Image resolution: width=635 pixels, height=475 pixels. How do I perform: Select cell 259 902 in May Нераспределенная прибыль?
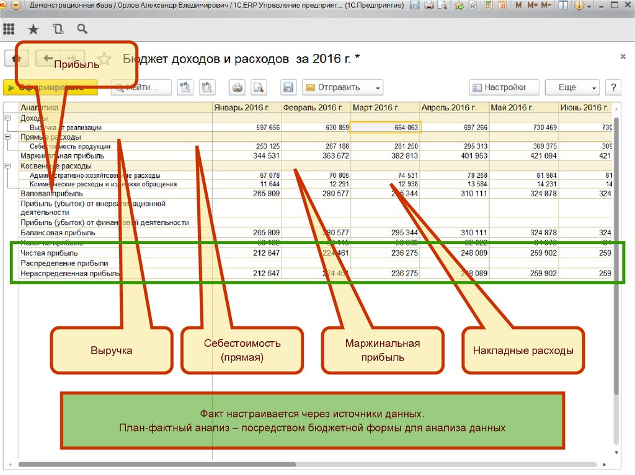[523, 274]
